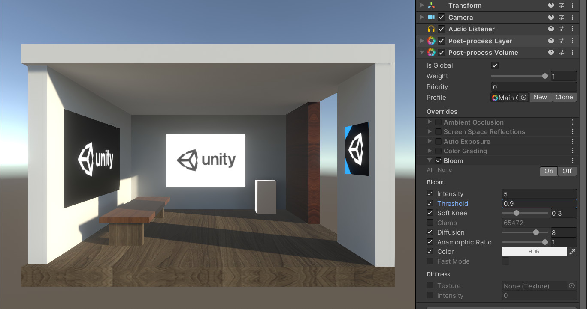
Task: Toggle Bloom Threshold override checkbox
Action: tap(430, 203)
